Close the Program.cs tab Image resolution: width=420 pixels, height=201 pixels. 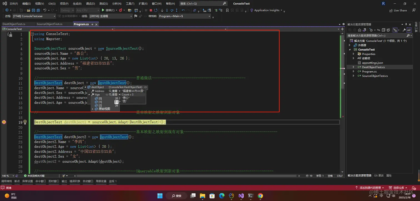(96, 24)
